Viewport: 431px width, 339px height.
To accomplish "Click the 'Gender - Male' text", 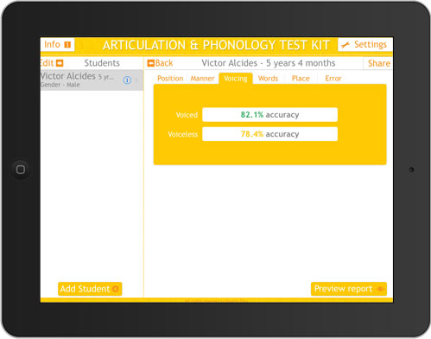I will (x=60, y=85).
